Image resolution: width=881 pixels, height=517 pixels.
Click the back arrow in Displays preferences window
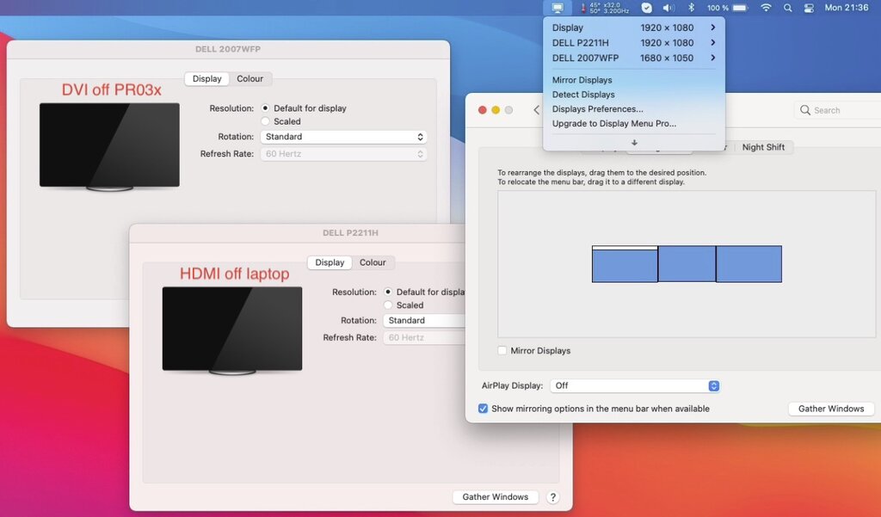(x=537, y=110)
